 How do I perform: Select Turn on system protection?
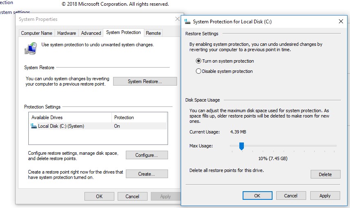click(x=199, y=61)
